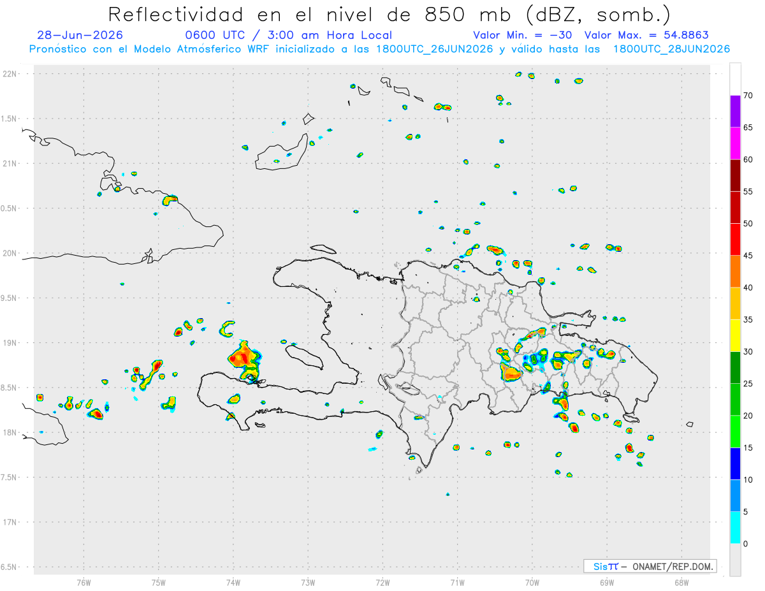
Task: Click the '70' value on the color scale
Action: 748,96
